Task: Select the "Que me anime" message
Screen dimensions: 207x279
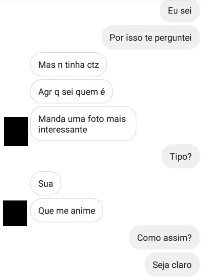Action: pos(66,210)
